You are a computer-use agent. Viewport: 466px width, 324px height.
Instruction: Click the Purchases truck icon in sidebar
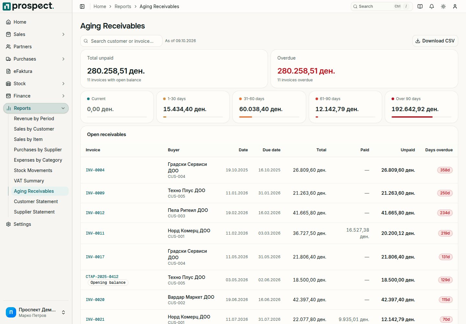[8, 59]
